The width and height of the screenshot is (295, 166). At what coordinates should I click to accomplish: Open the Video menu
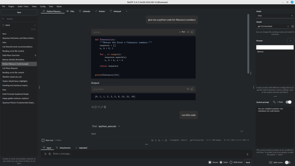pos(34,6)
